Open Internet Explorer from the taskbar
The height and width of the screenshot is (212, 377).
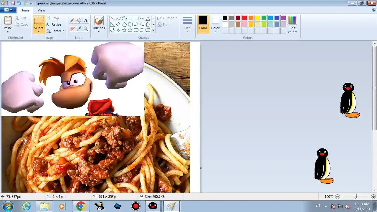point(27,206)
